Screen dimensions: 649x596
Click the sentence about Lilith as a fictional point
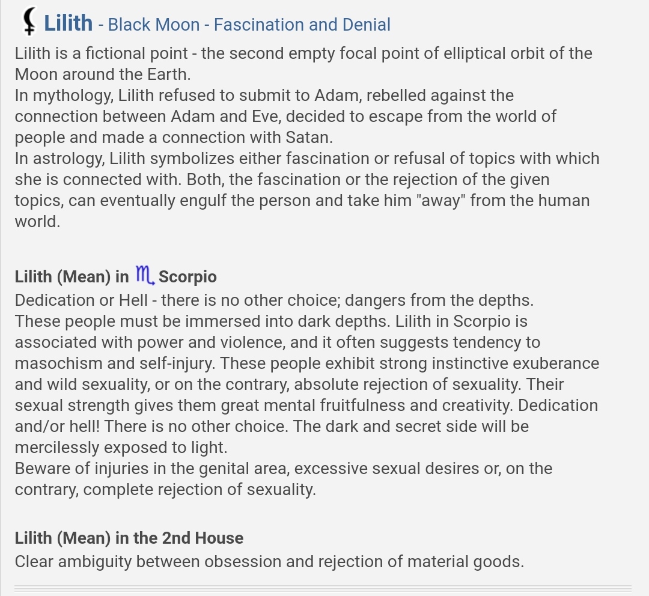(303, 64)
